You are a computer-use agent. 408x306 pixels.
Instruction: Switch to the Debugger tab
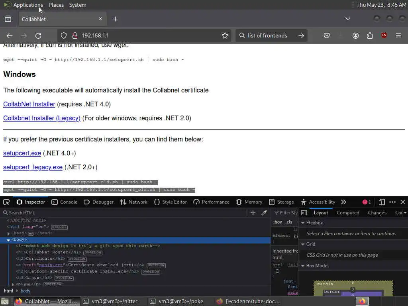tap(99, 202)
